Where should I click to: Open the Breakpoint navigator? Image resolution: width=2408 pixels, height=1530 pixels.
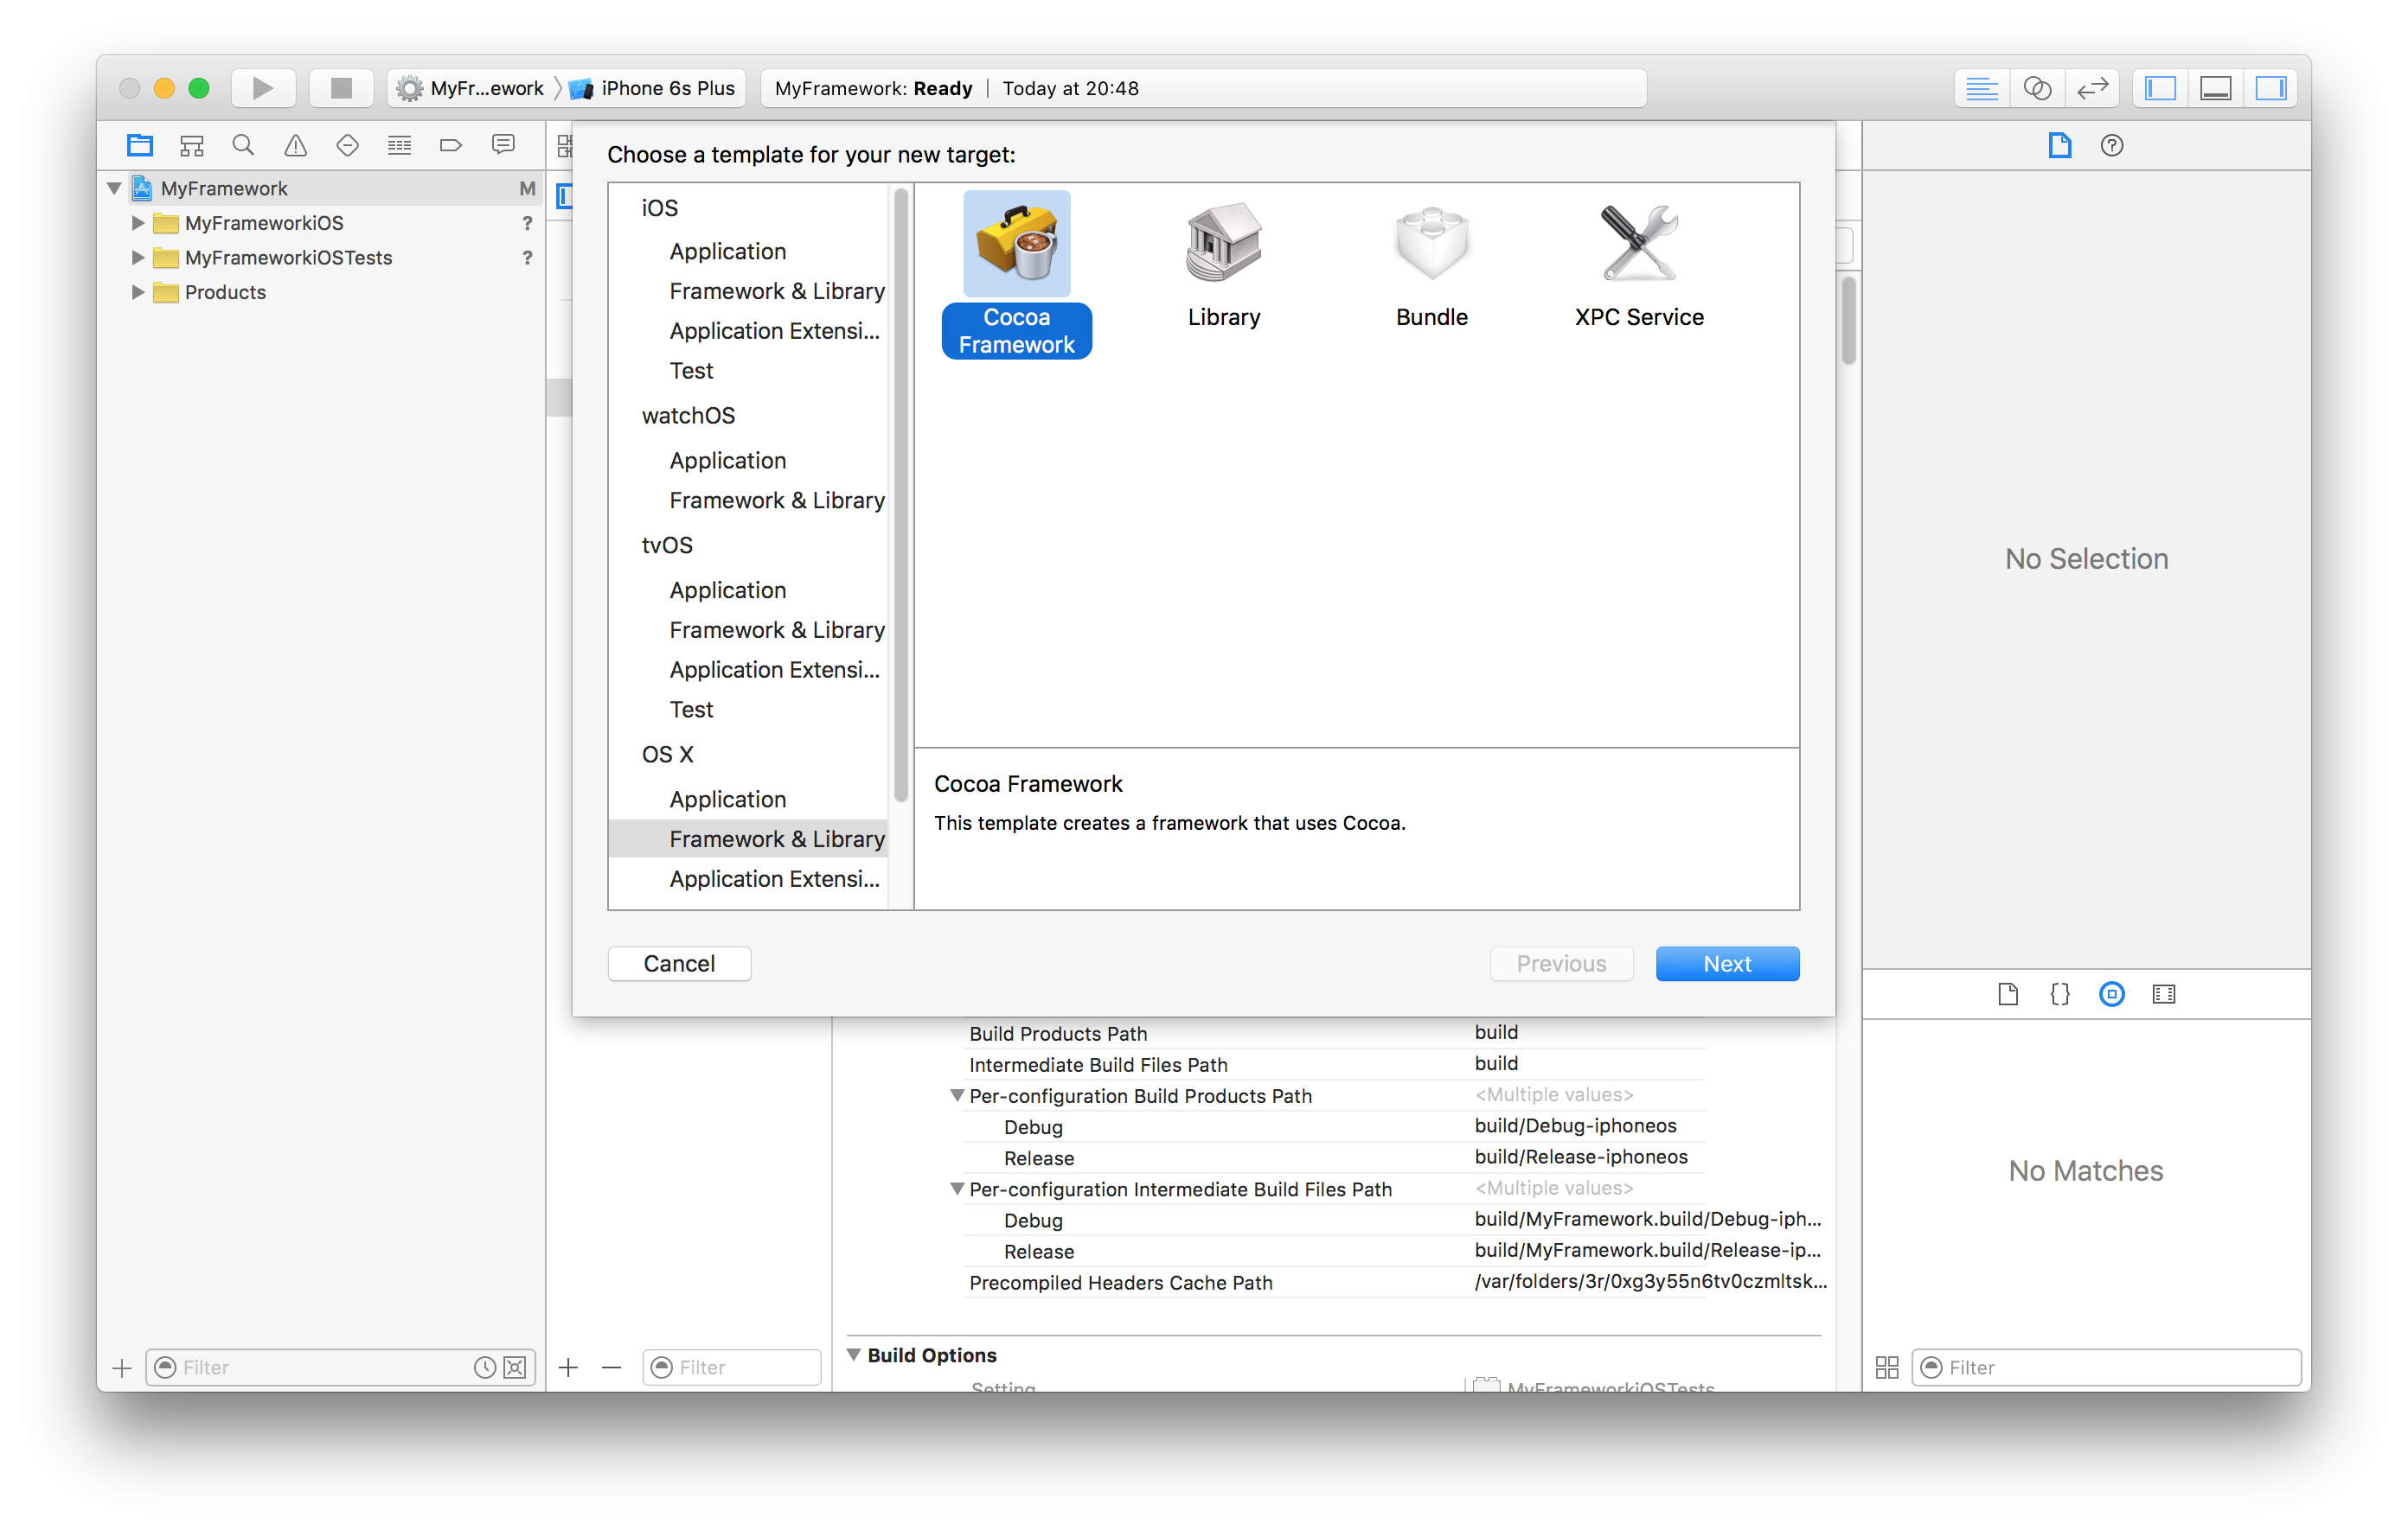click(451, 145)
